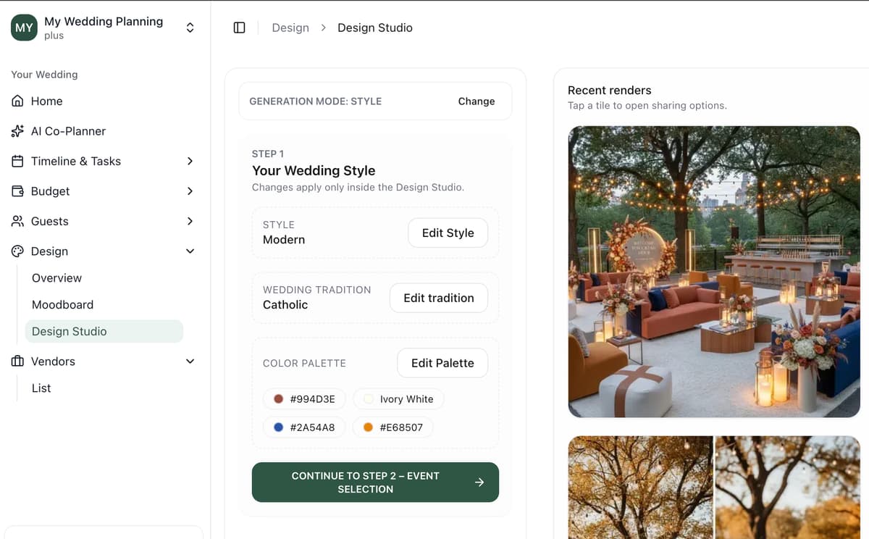Select the Home icon in the sidebar
The image size is (869, 539).
17,101
